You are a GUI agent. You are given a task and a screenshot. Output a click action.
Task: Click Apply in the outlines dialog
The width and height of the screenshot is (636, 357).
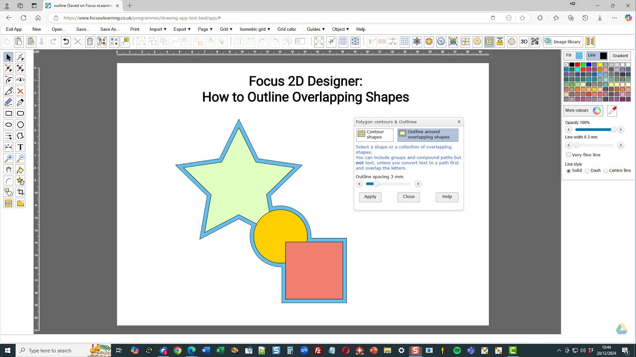(370, 197)
